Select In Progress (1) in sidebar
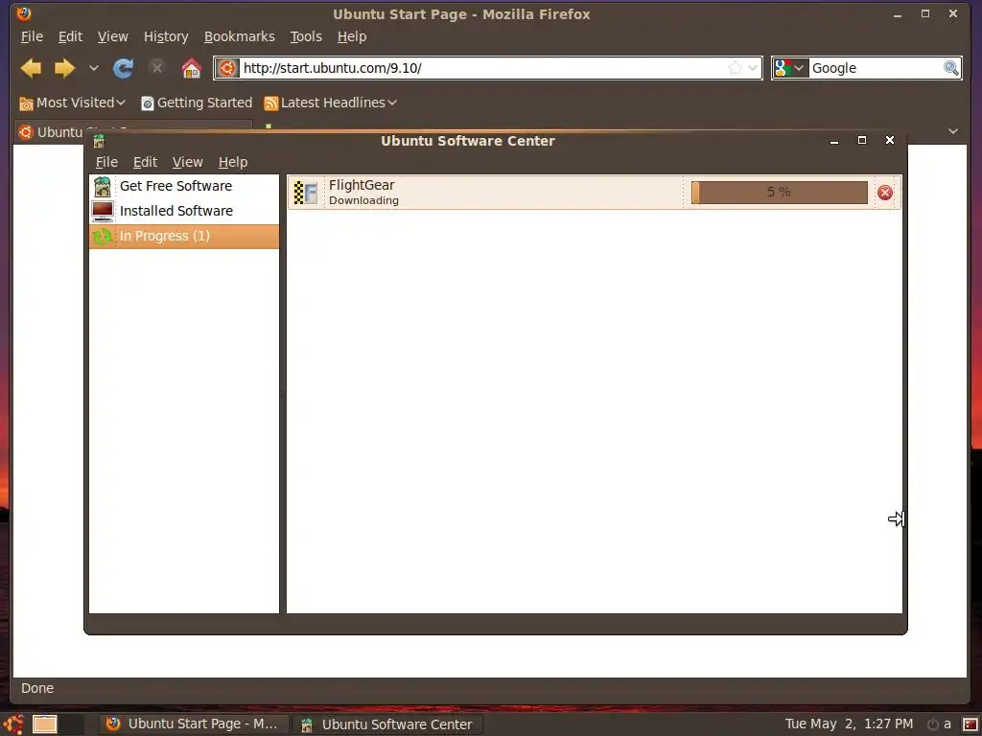The width and height of the screenshot is (982, 736). [184, 237]
